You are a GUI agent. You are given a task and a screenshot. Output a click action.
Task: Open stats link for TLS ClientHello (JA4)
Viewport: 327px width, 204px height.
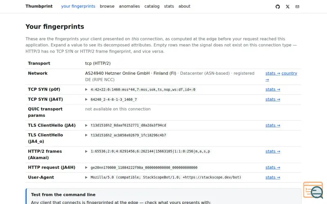tap(273, 125)
